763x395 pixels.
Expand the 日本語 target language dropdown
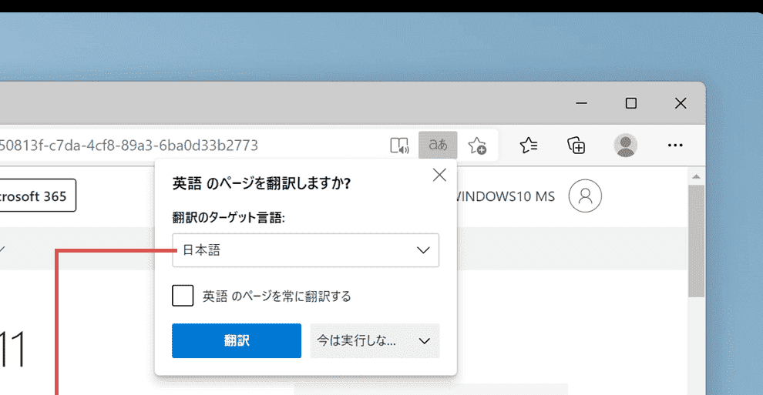pyautogui.click(x=306, y=250)
